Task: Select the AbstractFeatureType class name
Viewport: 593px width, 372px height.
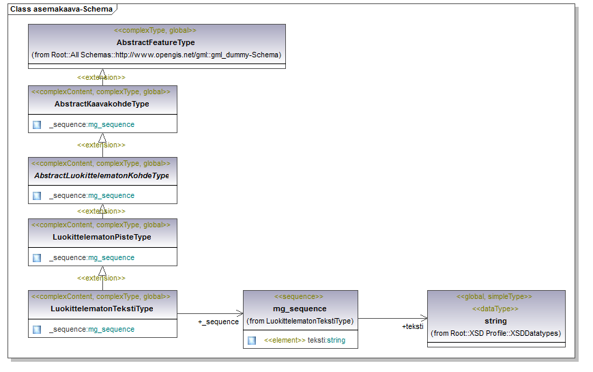Action: [x=156, y=42]
